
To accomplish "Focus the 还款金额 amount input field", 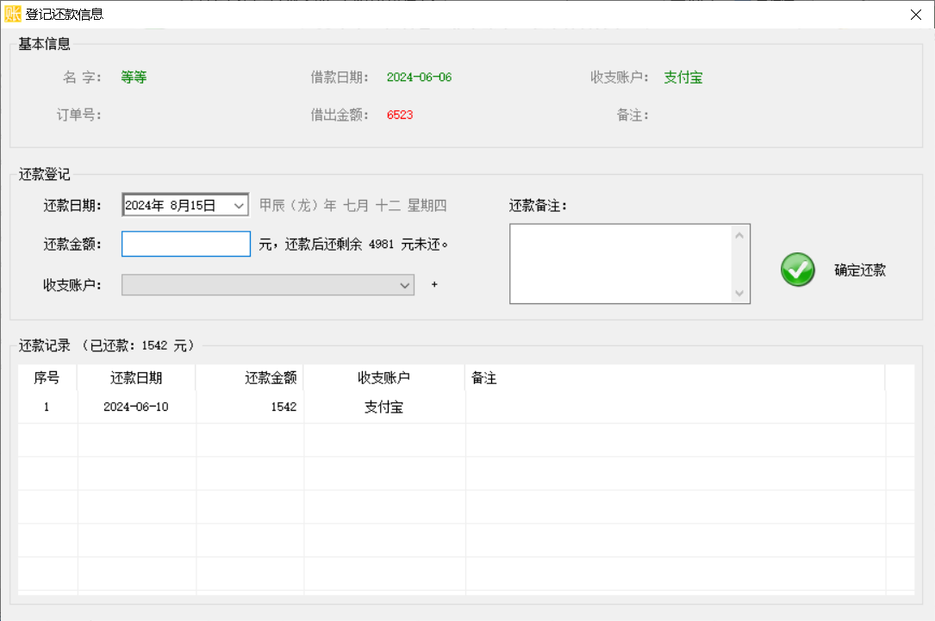I will (186, 244).
